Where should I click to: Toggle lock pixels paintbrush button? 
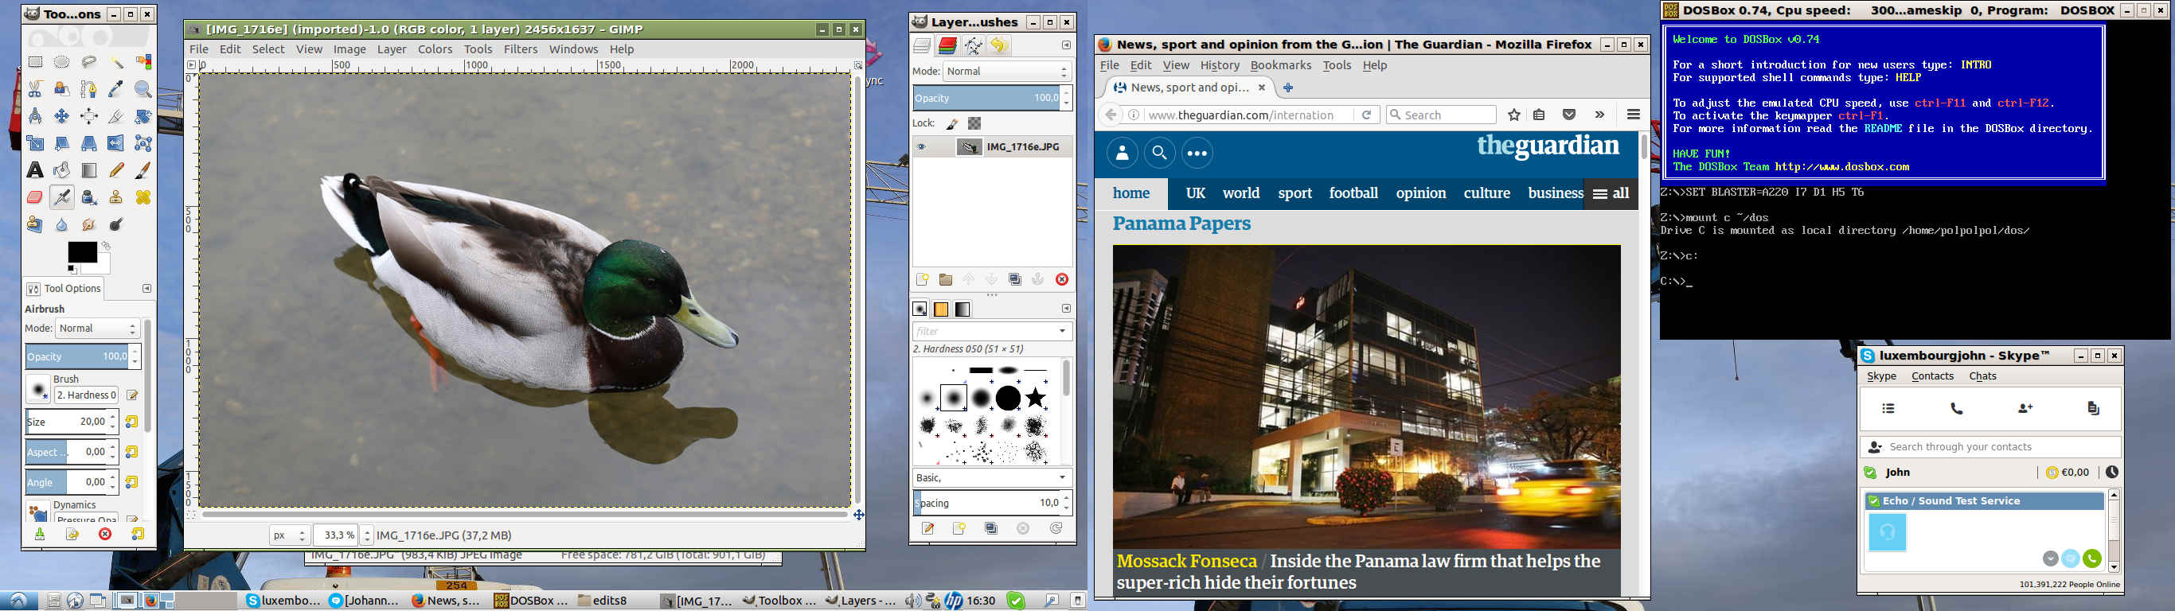click(951, 123)
